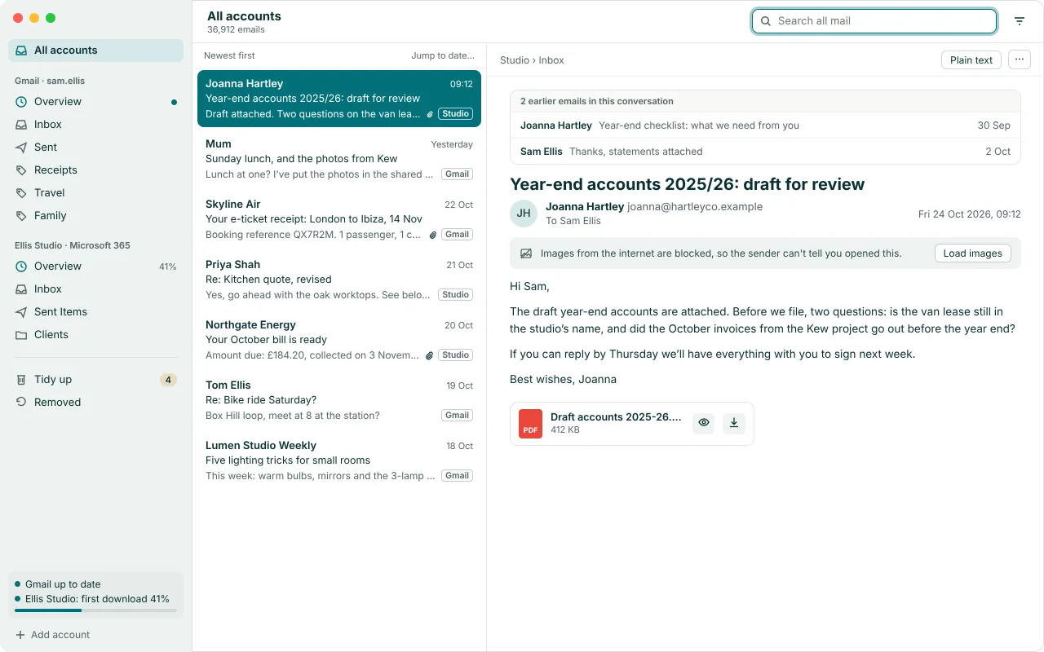Click the 36,912 emails count

[x=236, y=30]
